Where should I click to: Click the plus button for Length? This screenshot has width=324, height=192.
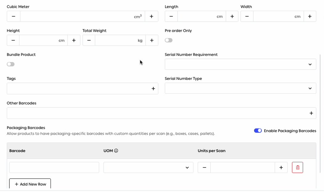[232, 16]
